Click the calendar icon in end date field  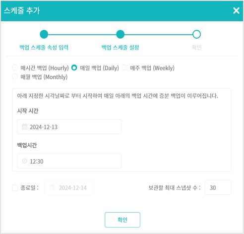(52, 187)
